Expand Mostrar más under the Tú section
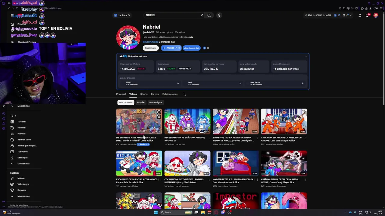The image size is (385, 216). pos(23,163)
